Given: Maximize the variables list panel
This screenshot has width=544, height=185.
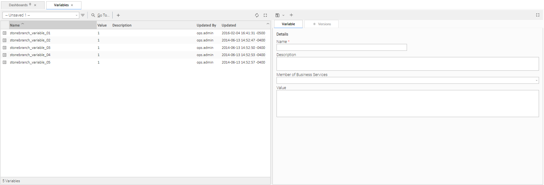Looking at the screenshot, I should tap(265, 15).
